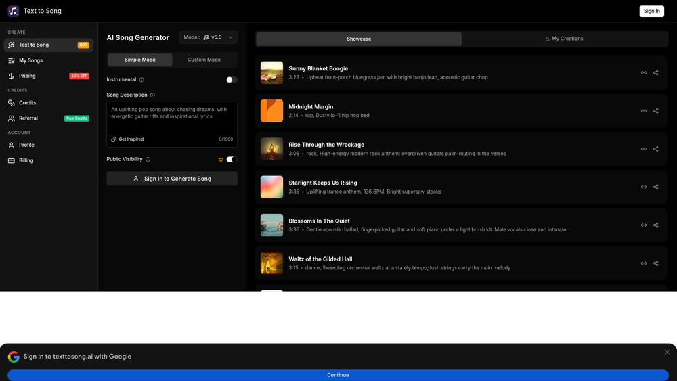The width and height of the screenshot is (677, 381).
Task: Open My Songs in sidebar
Action: [48, 60]
